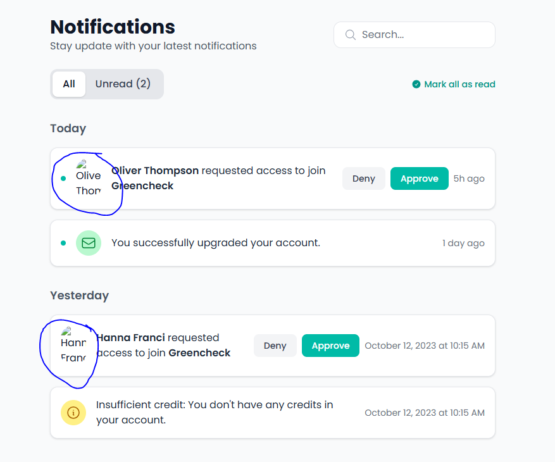Switch to the All tab
The height and width of the screenshot is (462, 555).
pos(69,84)
